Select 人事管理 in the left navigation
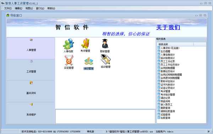The width and height of the screenshot is (213, 134). 31,48
